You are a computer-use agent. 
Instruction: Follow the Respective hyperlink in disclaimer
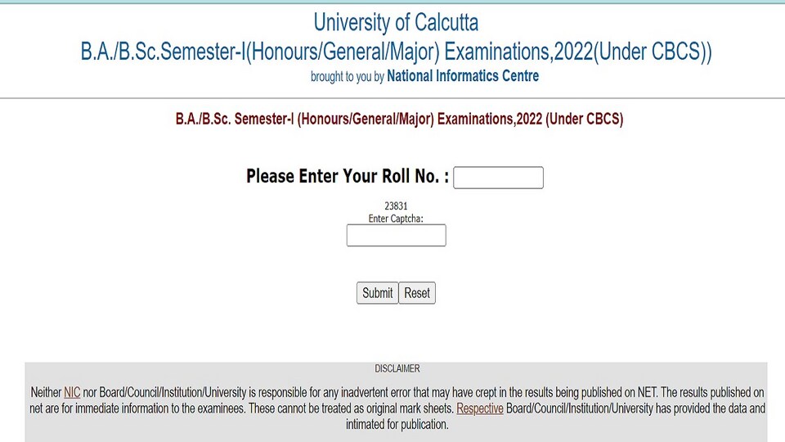click(480, 408)
